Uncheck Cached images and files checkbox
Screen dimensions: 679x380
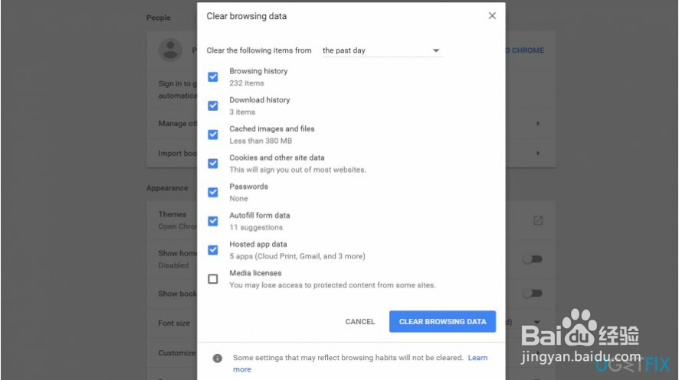(x=213, y=135)
